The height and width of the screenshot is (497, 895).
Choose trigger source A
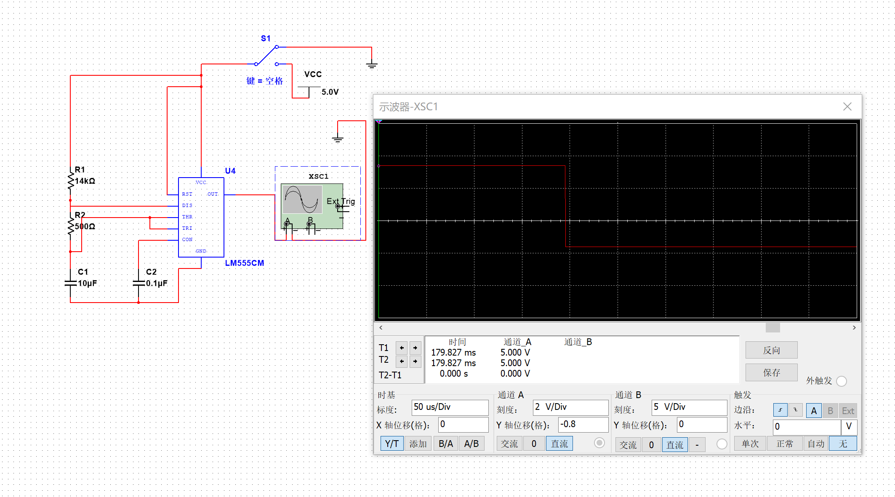(814, 411)
